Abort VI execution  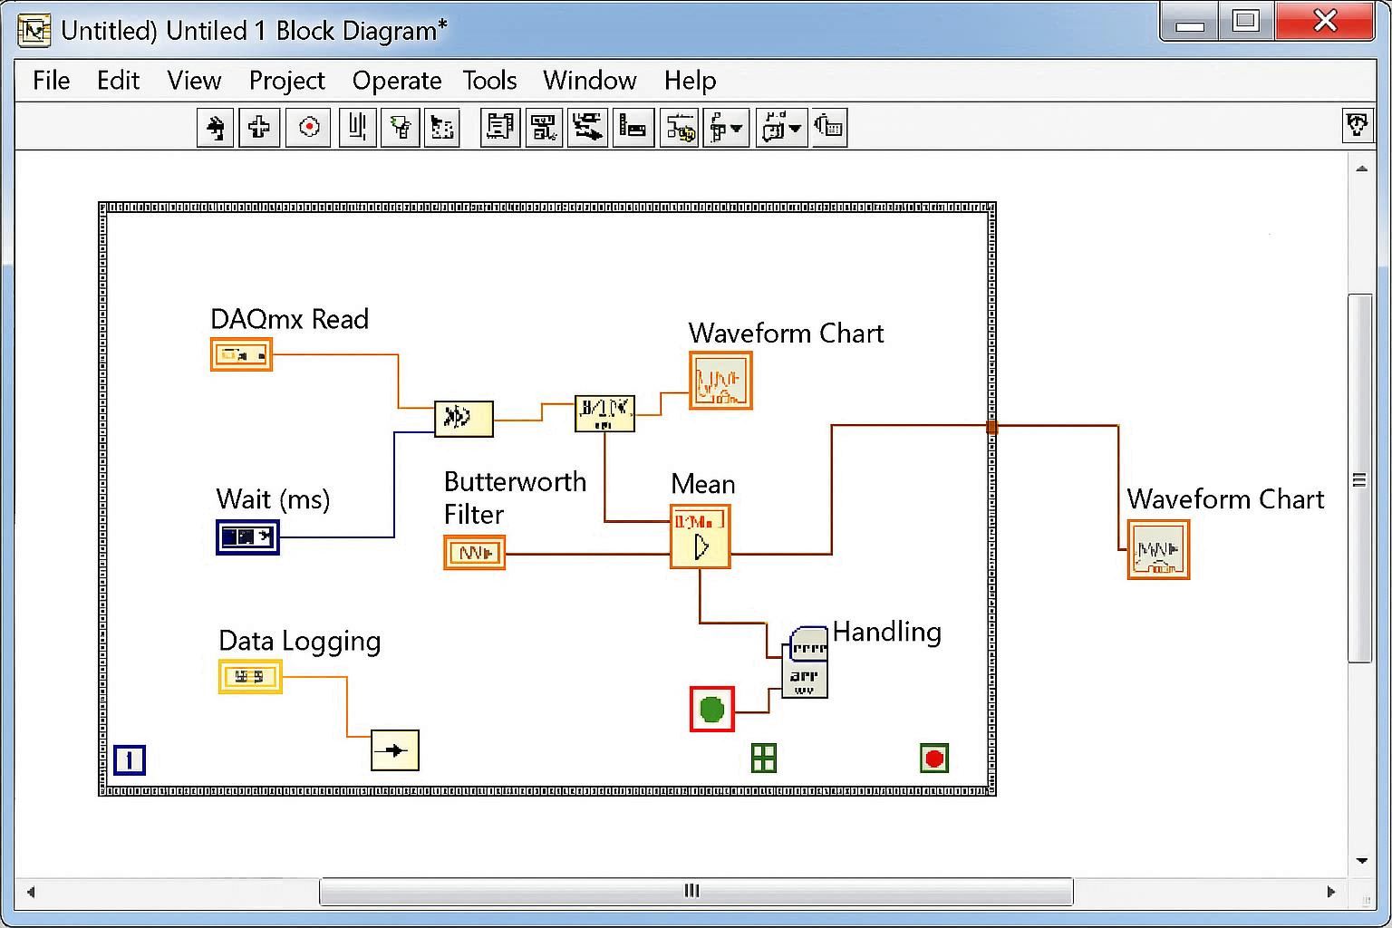point(308,127)
